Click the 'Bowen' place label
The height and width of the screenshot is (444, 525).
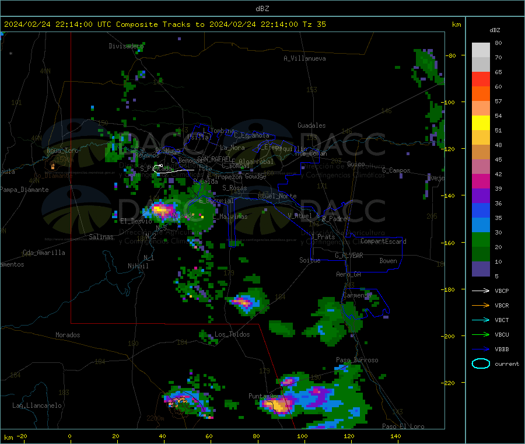[x=388, y=261]
